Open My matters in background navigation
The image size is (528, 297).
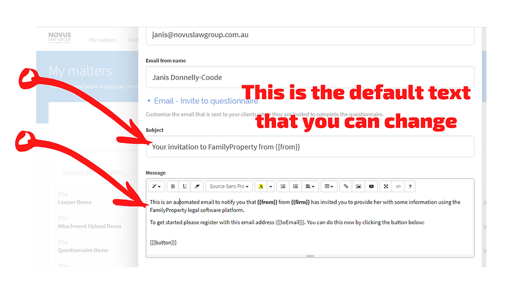[x=102, y=40]
